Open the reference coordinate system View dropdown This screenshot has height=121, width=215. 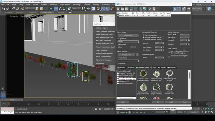(x=76, y=8)
